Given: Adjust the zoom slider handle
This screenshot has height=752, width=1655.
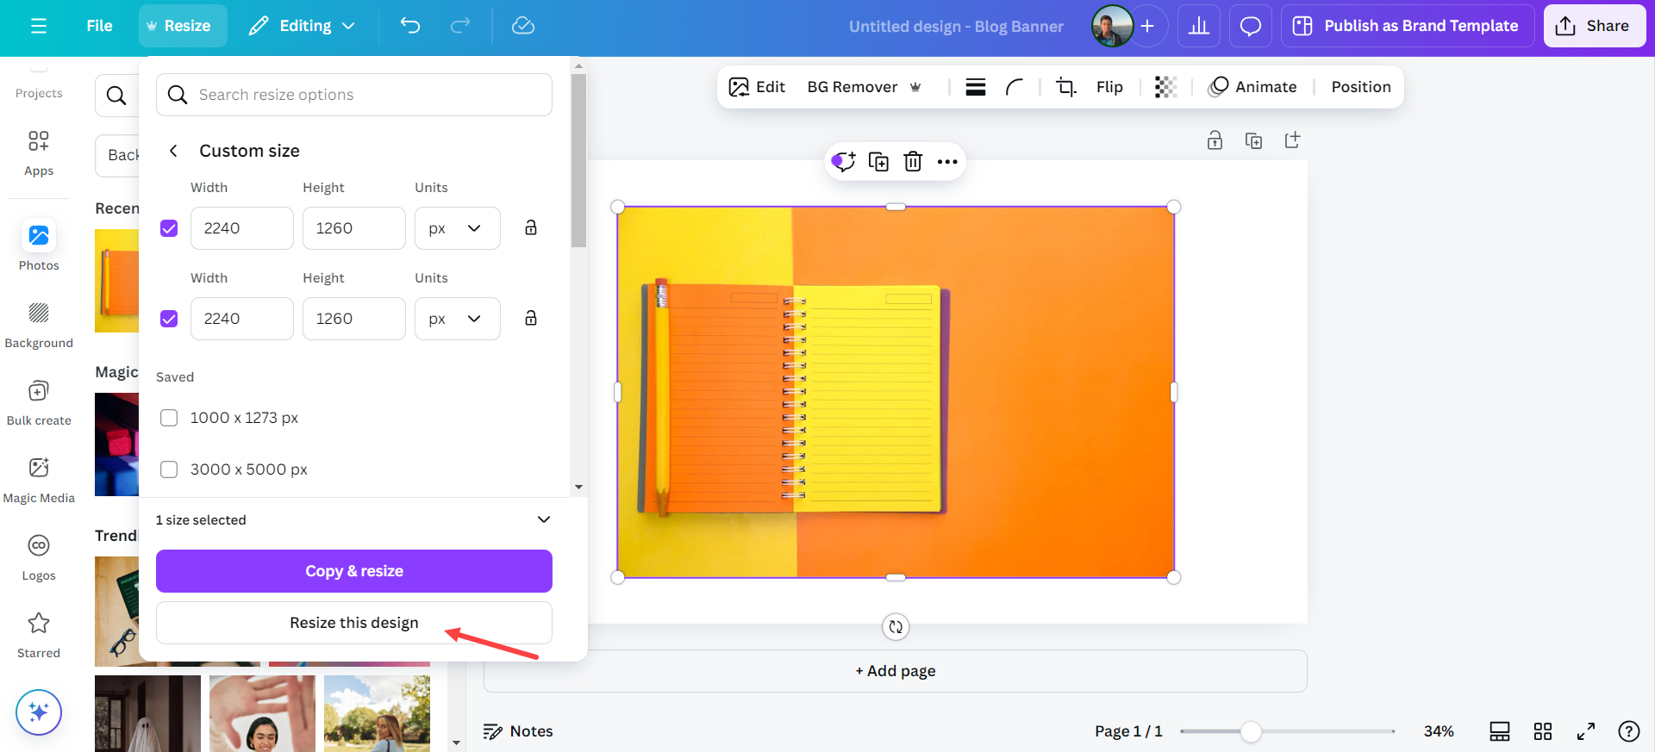Looking at the screenshot, I should coord(1251,731).
